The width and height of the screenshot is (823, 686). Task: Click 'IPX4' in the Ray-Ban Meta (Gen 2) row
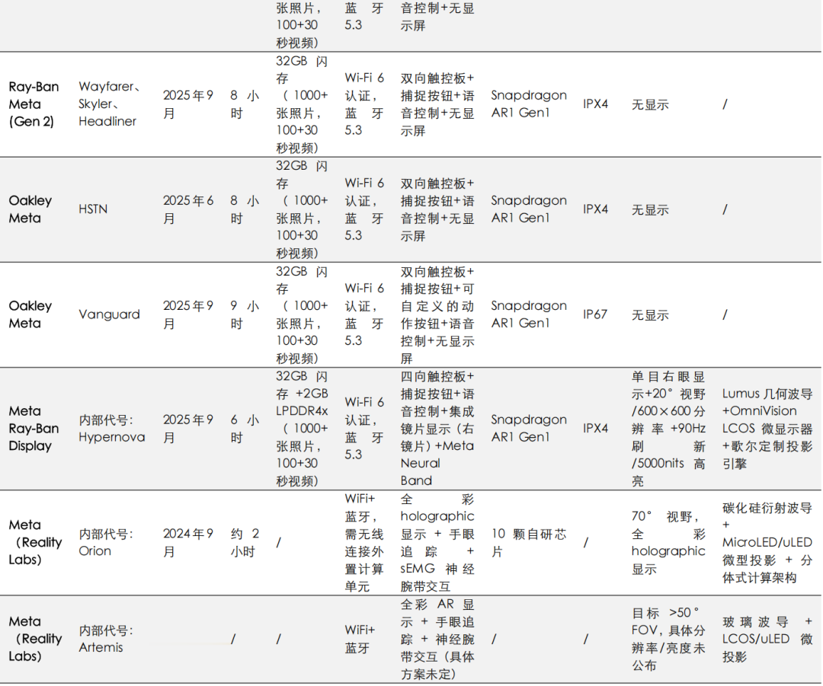click(x=595, y=104)
